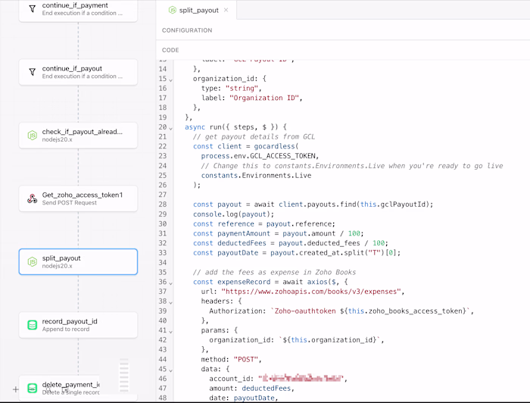Click 'process.env.GCL_ACCESS_TOKEN' in the code
This screenshot has height=403, width=530.
click(x=259, y=156)
